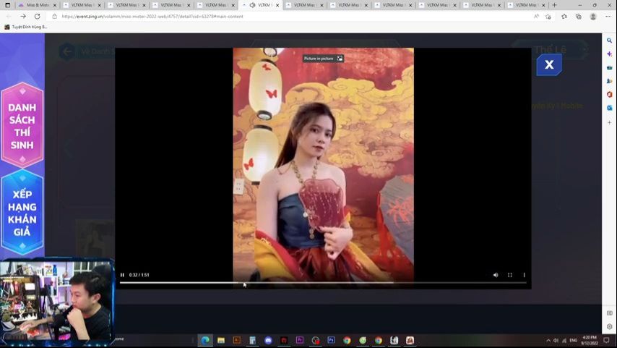
Task: Go back to previous page
Action: [9, 16]
